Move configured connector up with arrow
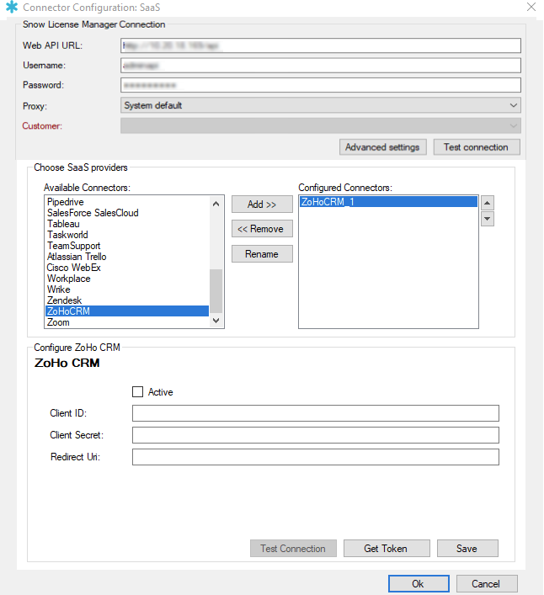Screen dimensions: 544x595 487,203
